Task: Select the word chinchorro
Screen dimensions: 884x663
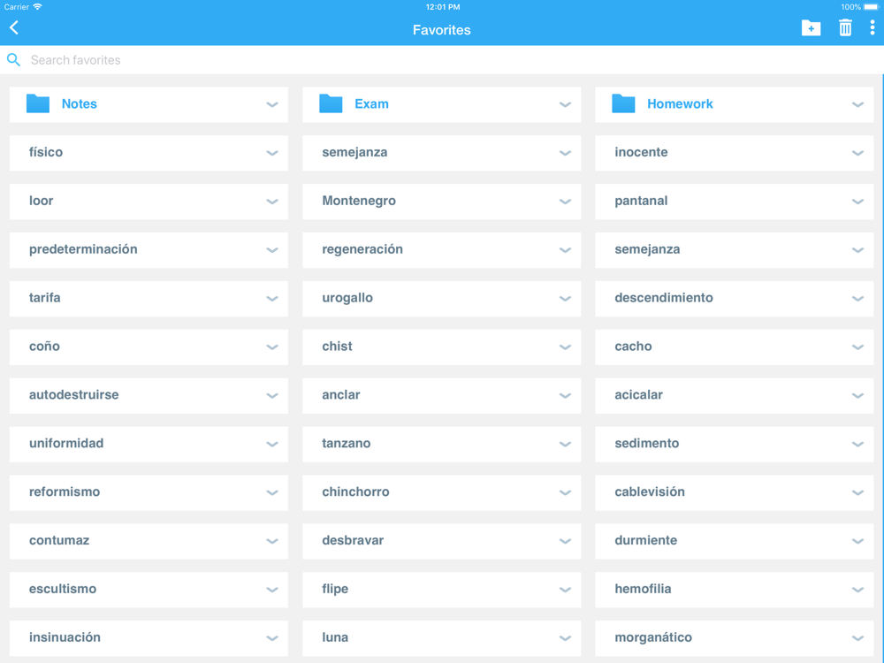Action: pyautogui.click(x=355, y=492)
